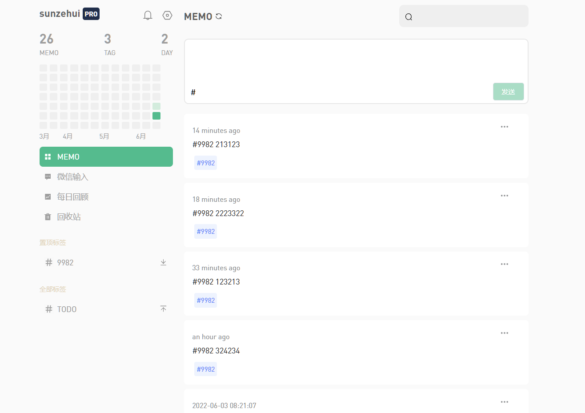Open the more menu on the 2022-06-03 memo
The height and width of the screenshot is (413, 585).
(505, 402)
